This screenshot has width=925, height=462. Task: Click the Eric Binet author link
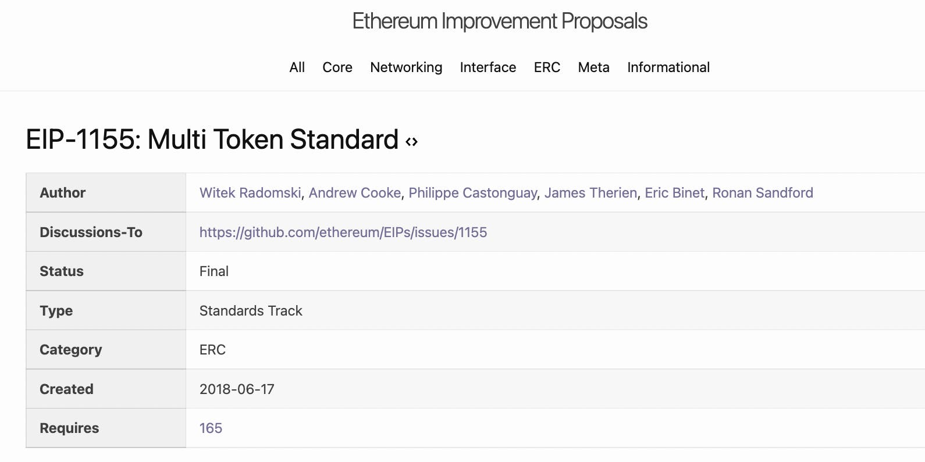pyautogui.click(x=674, y=193)
